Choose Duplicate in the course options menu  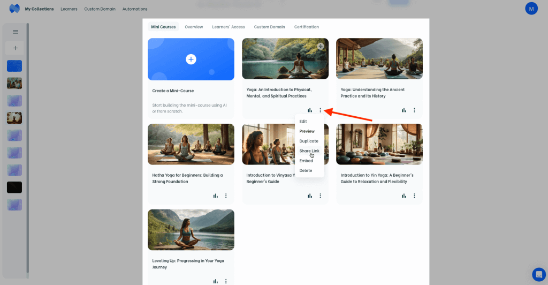pos(309,141)
